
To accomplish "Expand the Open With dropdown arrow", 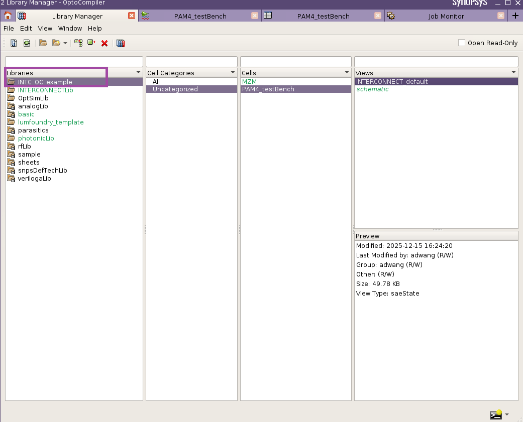I will (65, 43).
